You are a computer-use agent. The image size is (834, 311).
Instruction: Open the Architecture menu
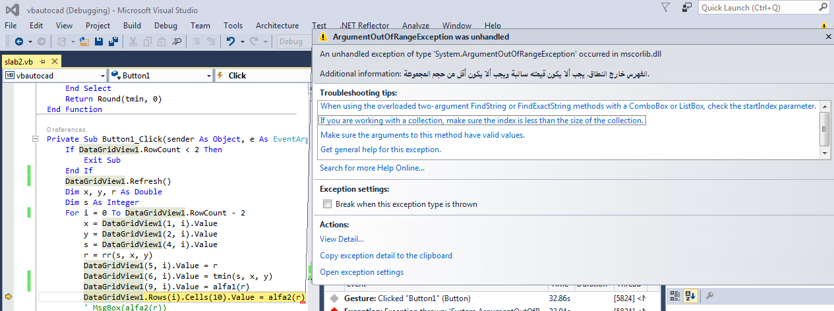(277, 26)
